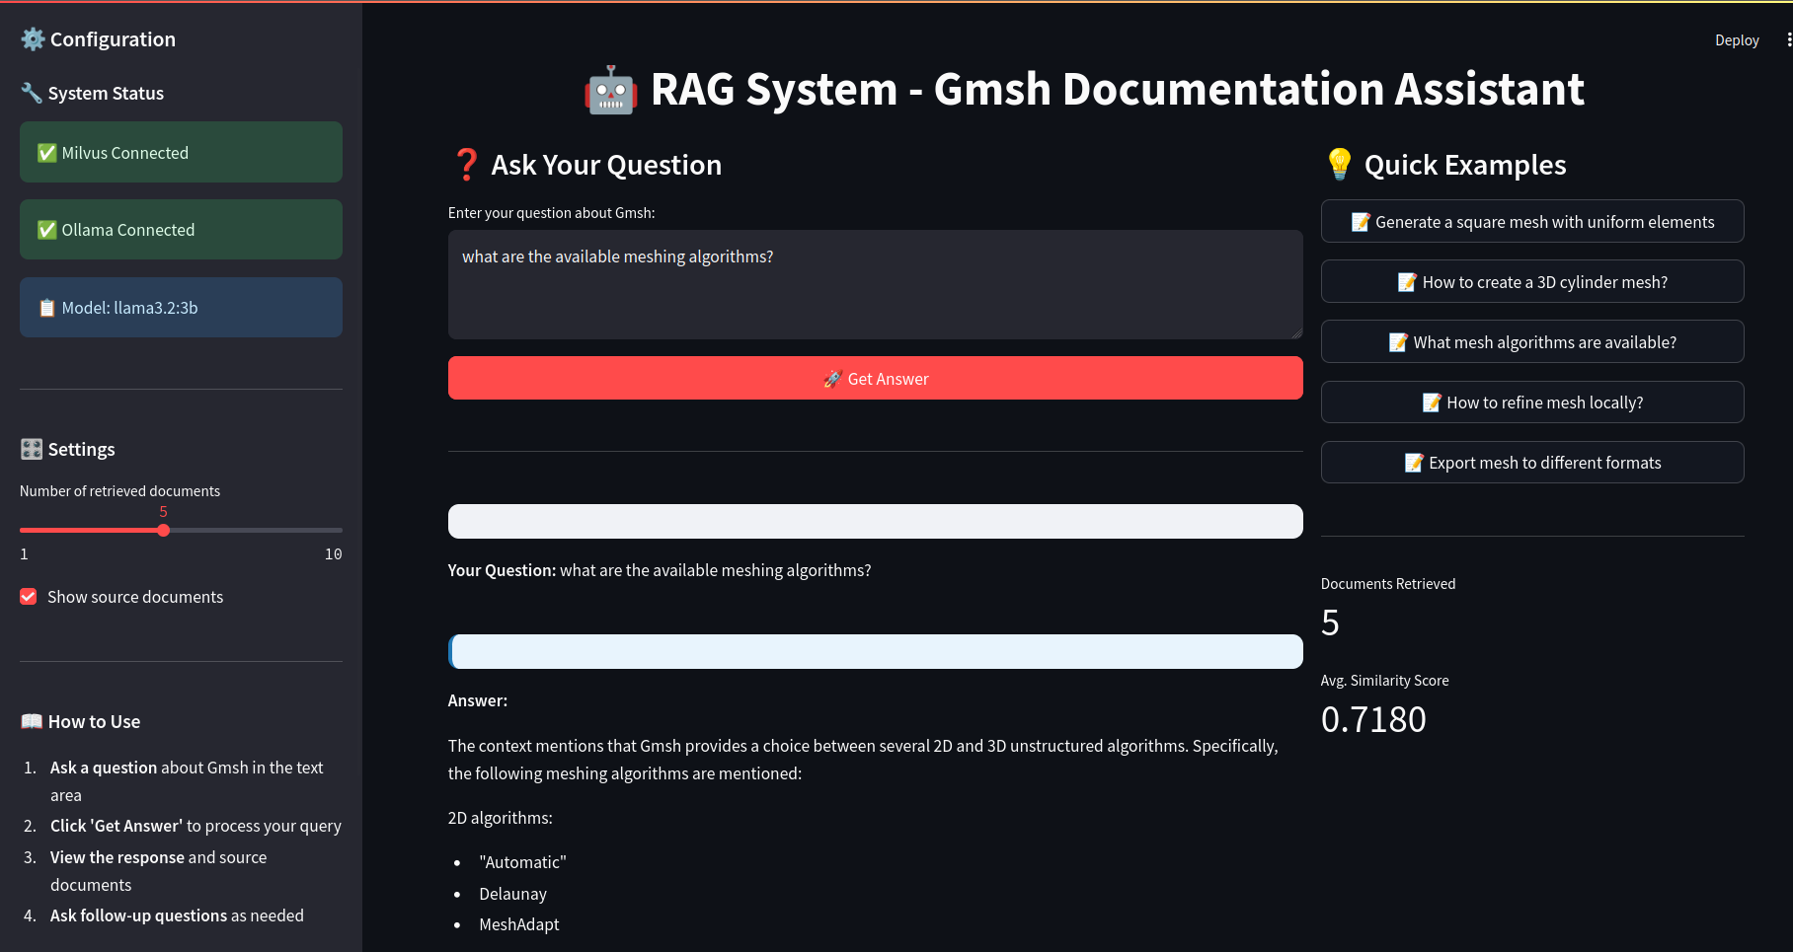Screen dimensions: 1793x952
Task: Click the slider maximum label 10
Action: click(334, 554)
